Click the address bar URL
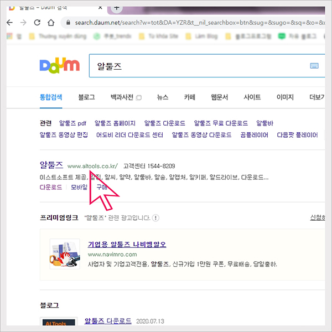 (x=200, y=23)
